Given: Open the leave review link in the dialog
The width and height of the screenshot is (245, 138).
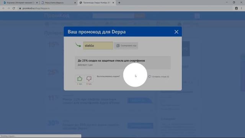Looking at the screenshot, I should [x=159, y=77].
